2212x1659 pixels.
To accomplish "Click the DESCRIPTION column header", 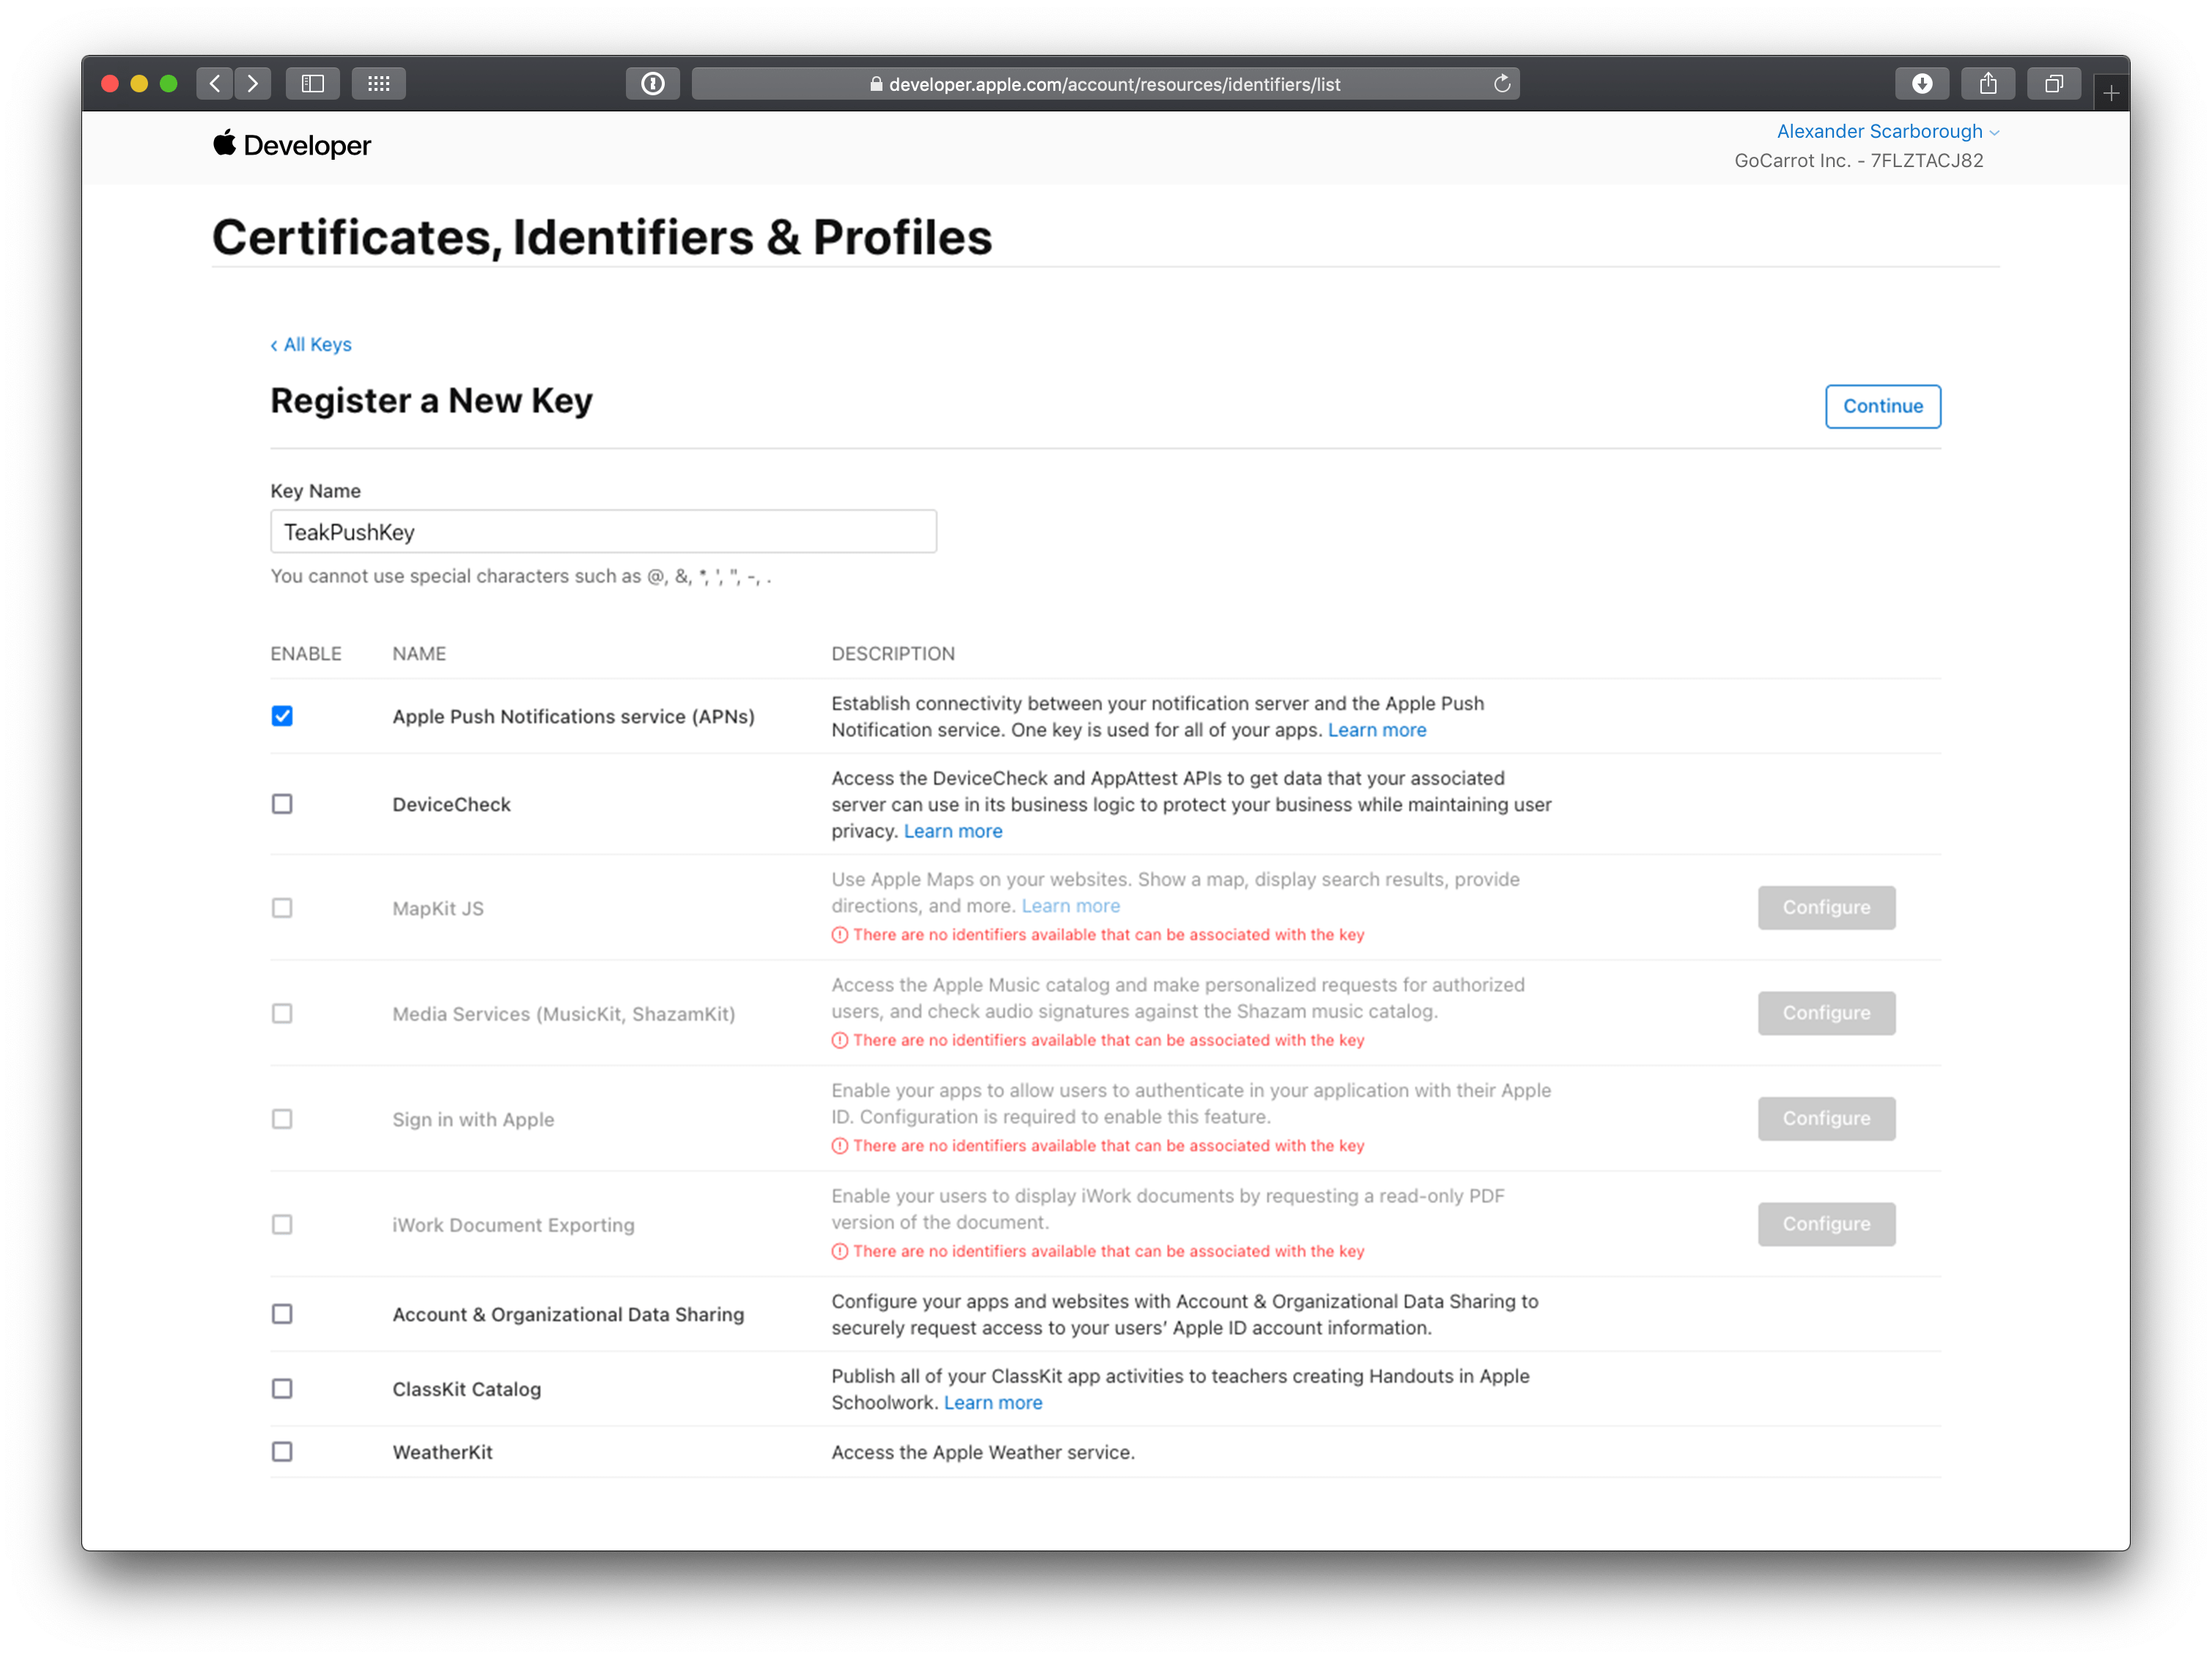I will pos(893,654).
